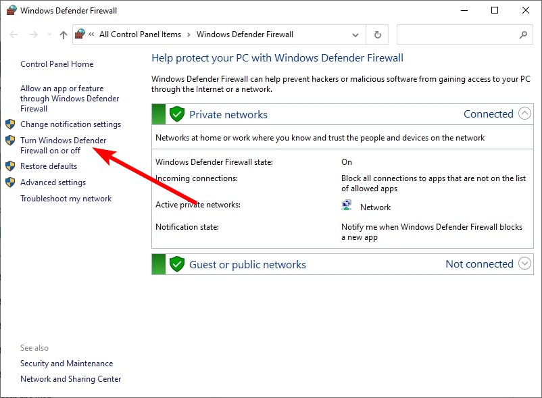Image resolution: width=542 pixels, height=398 pixels.
Task: Open Allow an app or feature link
Action: (x=70, y=99)
